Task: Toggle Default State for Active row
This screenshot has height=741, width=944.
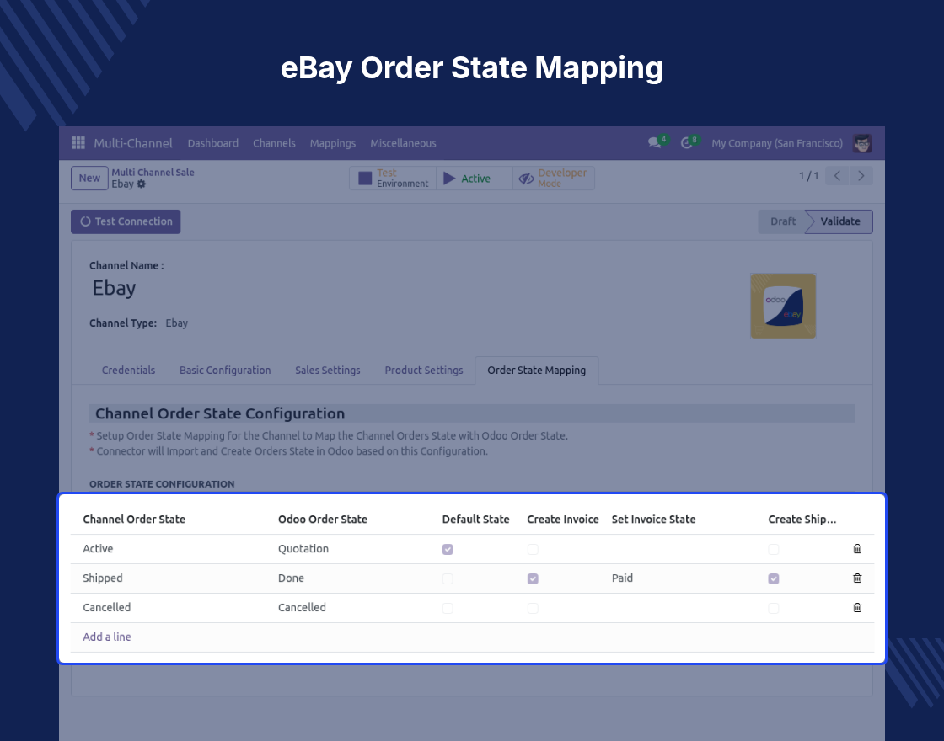Action: click(448, 549)
